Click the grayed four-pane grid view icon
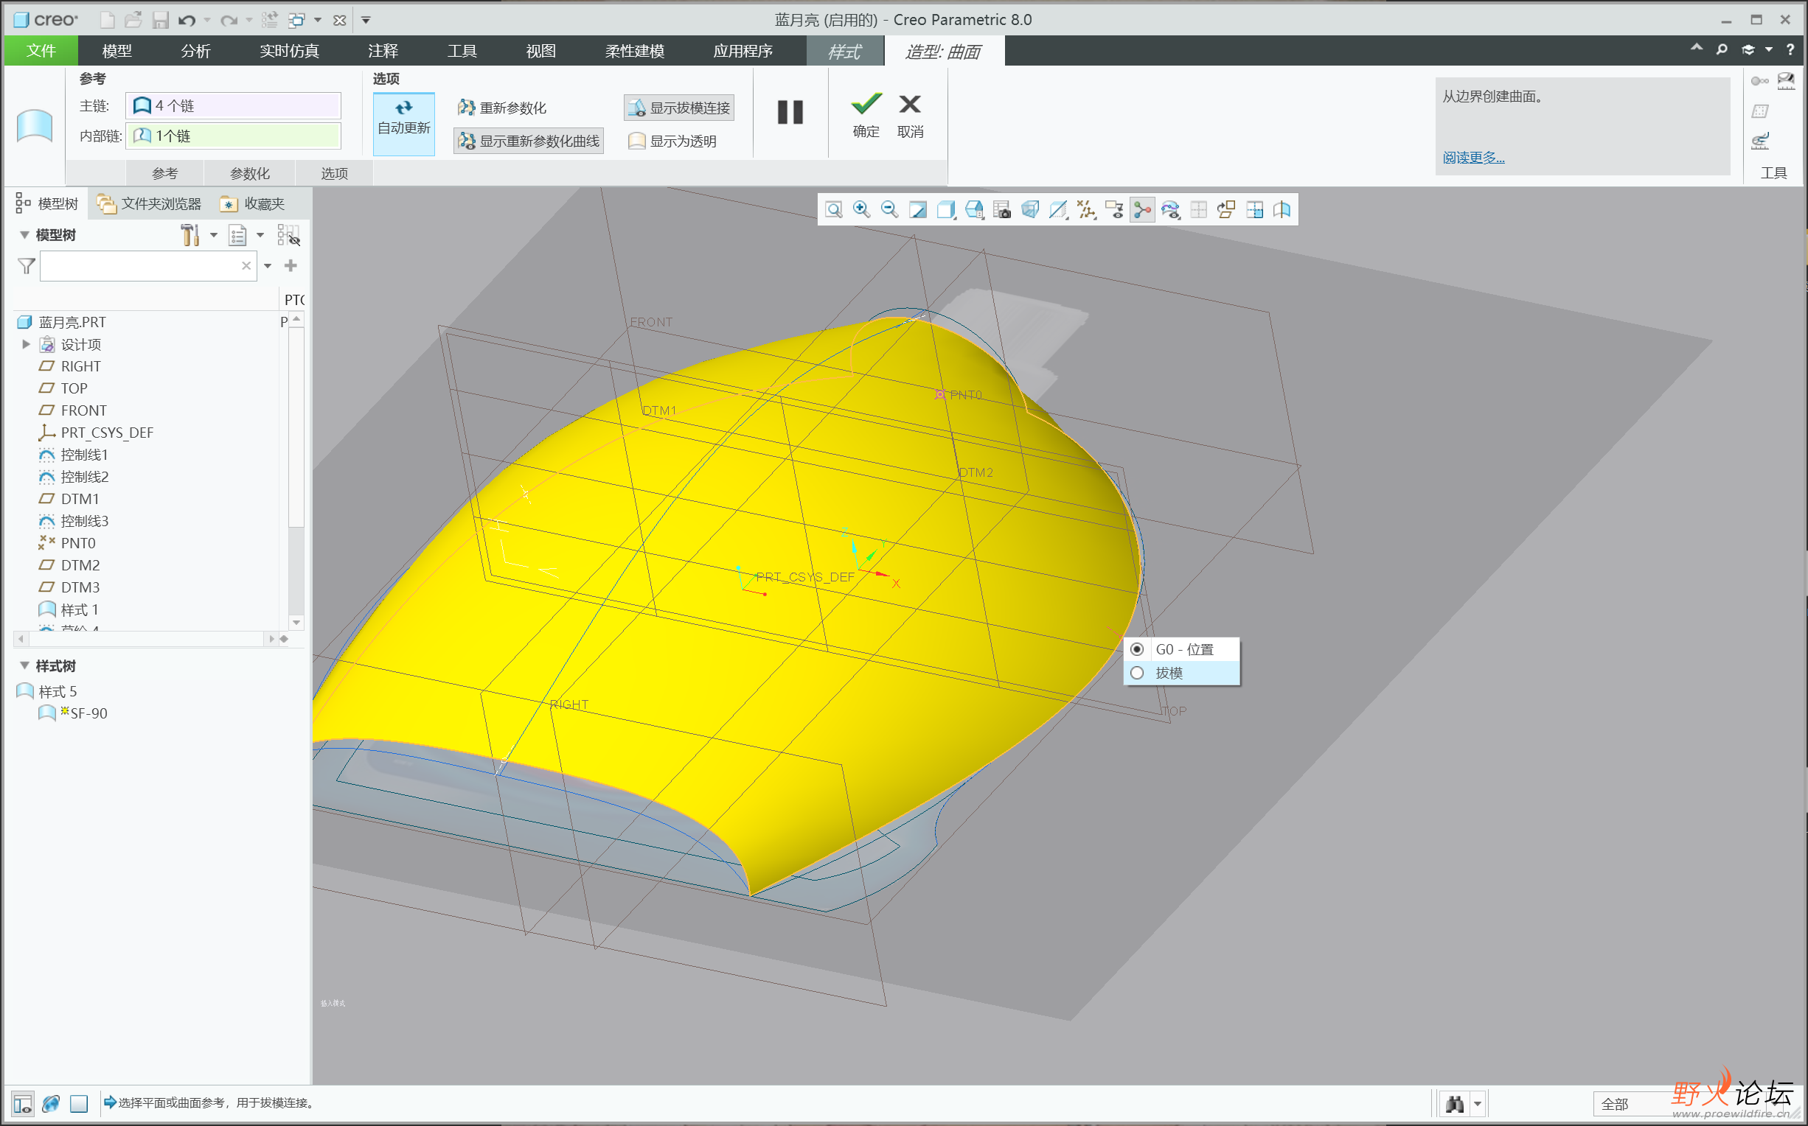 [x=1199, y=210]
